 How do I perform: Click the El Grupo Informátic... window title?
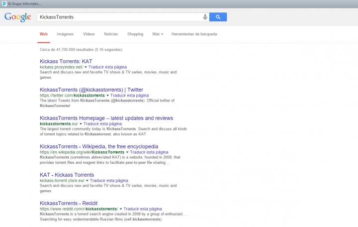tap(24, 3)
